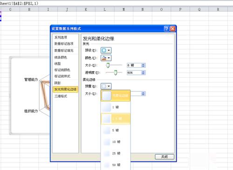Select column O header
The width and height of the screenshot is (233, 170).
[161, 9]
